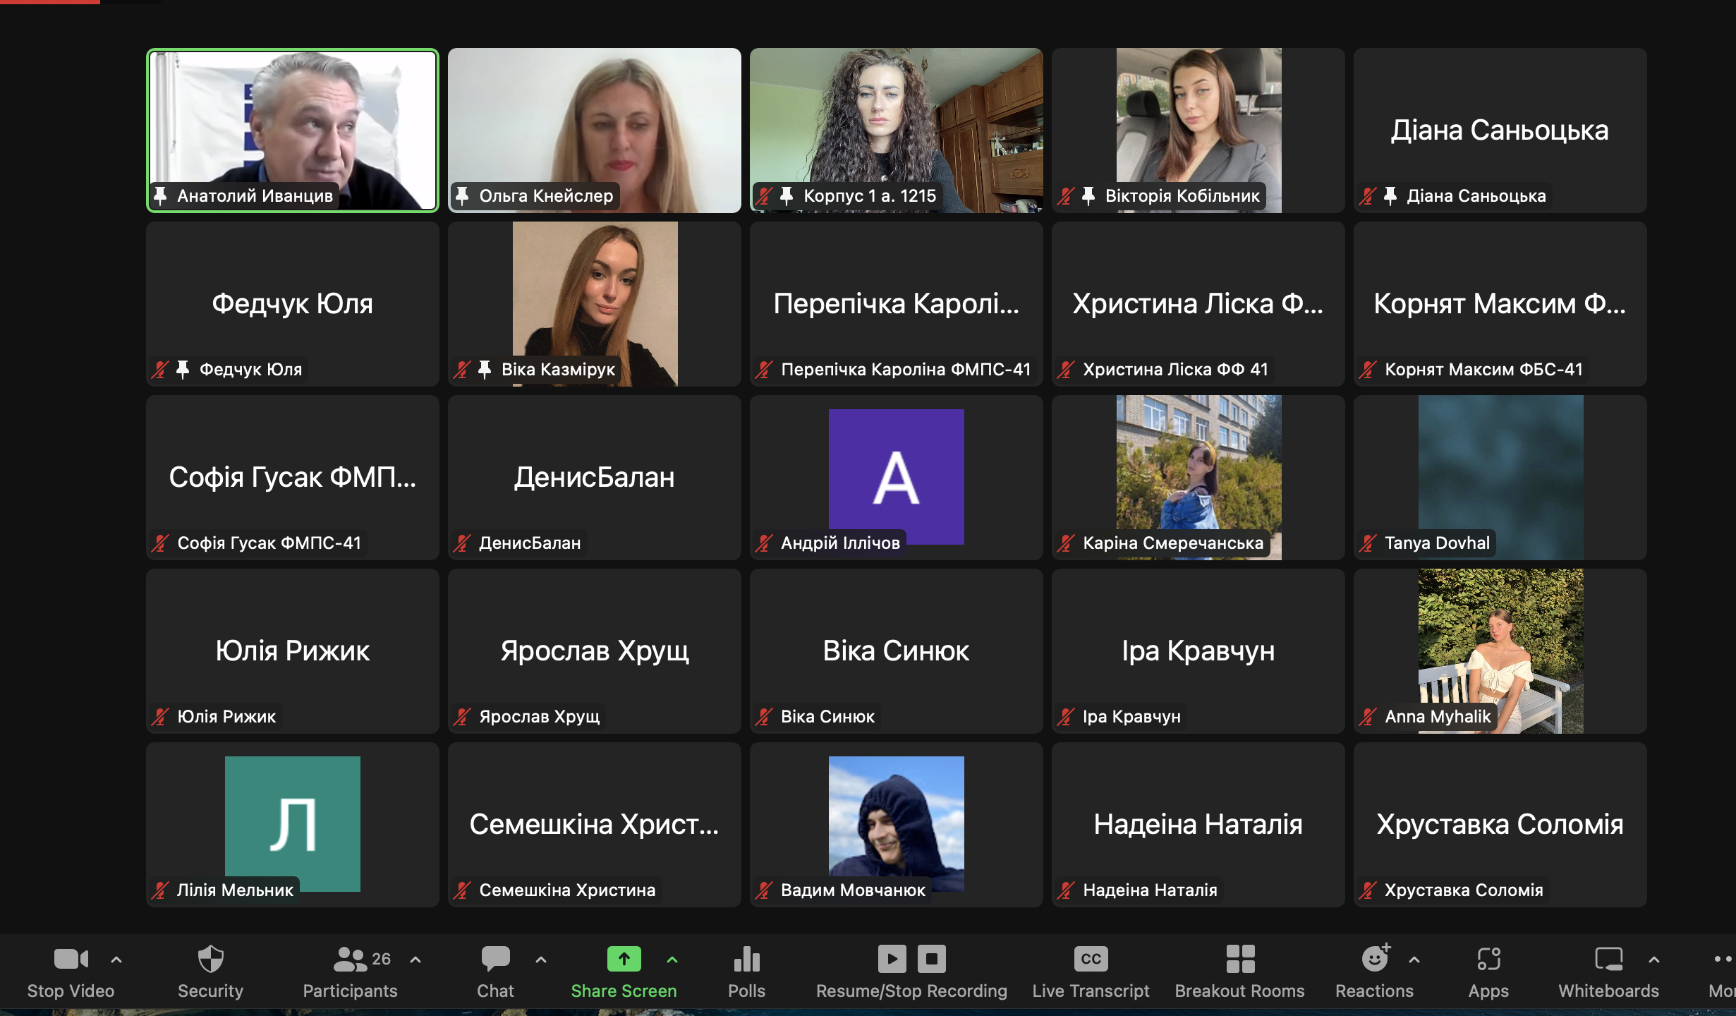The image size is (1736, 1016).
Task: Click the Share Screen label
Action: [624, 991]
